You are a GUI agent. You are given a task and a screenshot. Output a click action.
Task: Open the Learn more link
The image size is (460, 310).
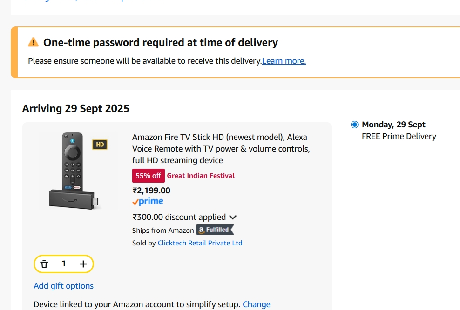[x=284, y=61]
